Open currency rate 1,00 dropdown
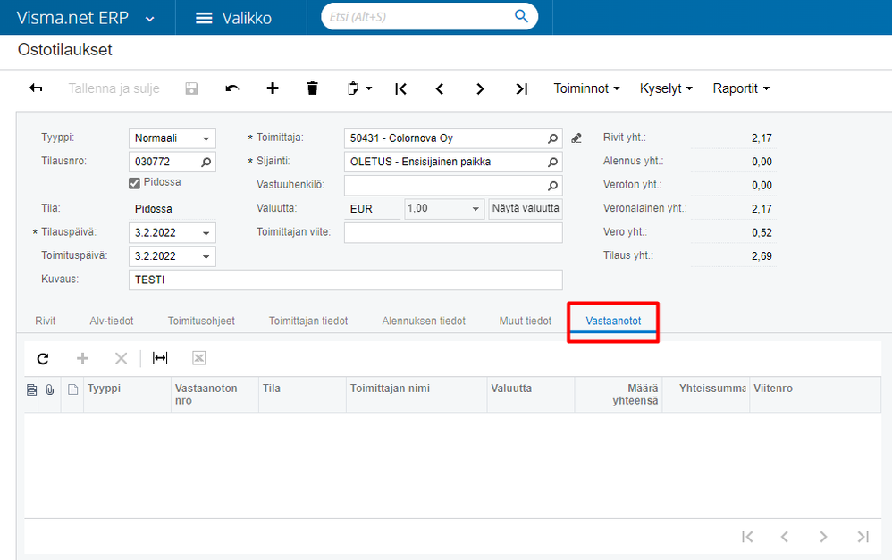 (475, 209)
